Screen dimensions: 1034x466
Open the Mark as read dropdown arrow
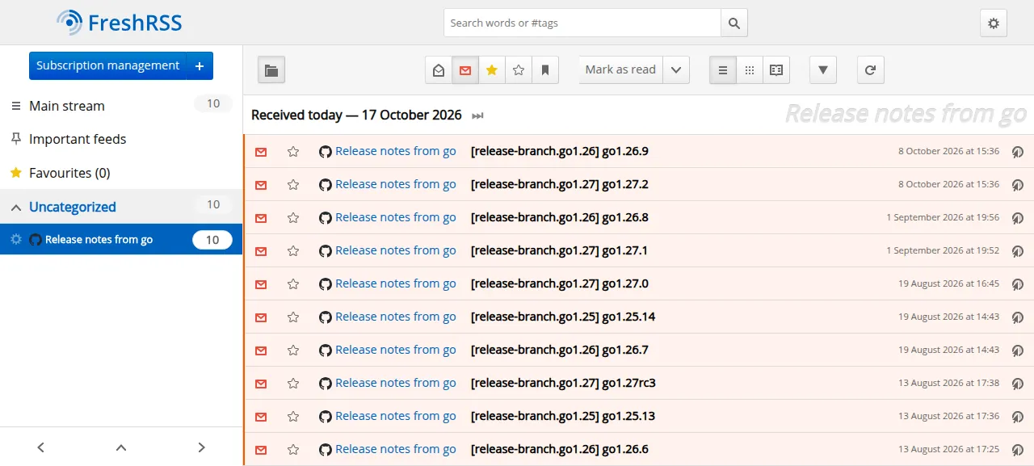pos(676,70)
